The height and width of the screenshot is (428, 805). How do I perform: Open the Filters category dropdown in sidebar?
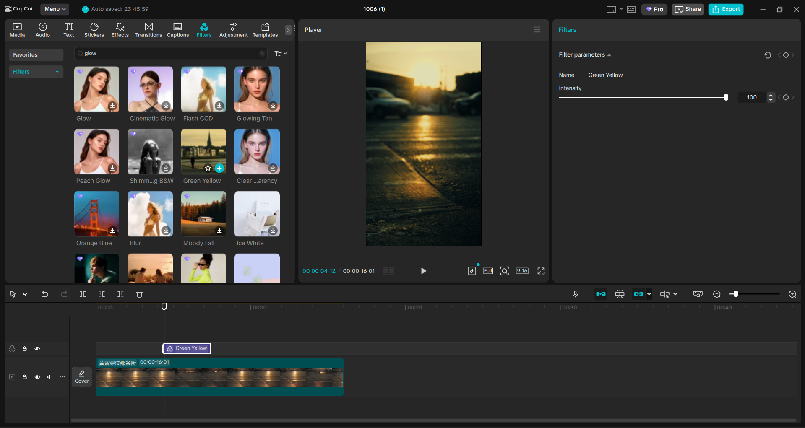click(x=36, y=71)
